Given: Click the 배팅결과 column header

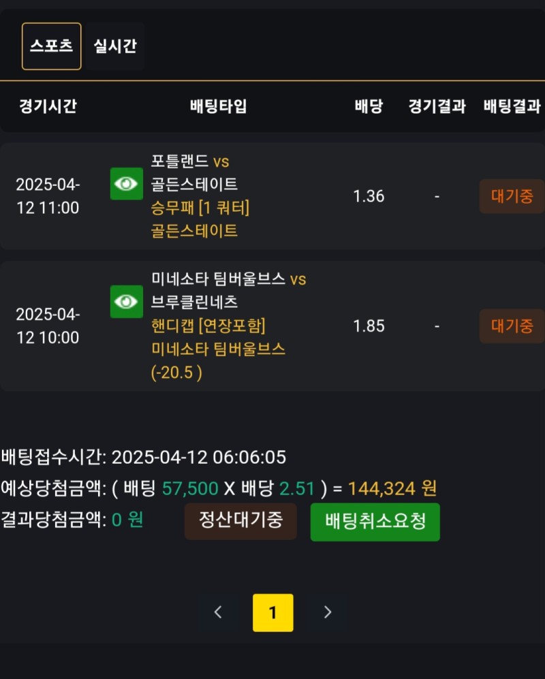Looking at the screenshot, I should pos(512,106).
